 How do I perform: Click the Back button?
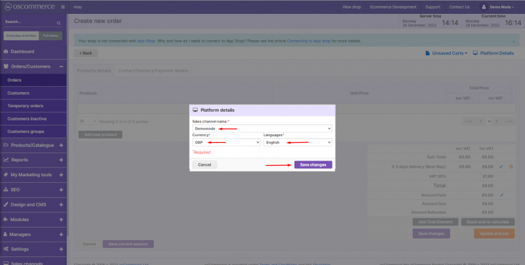pos(85,53)
